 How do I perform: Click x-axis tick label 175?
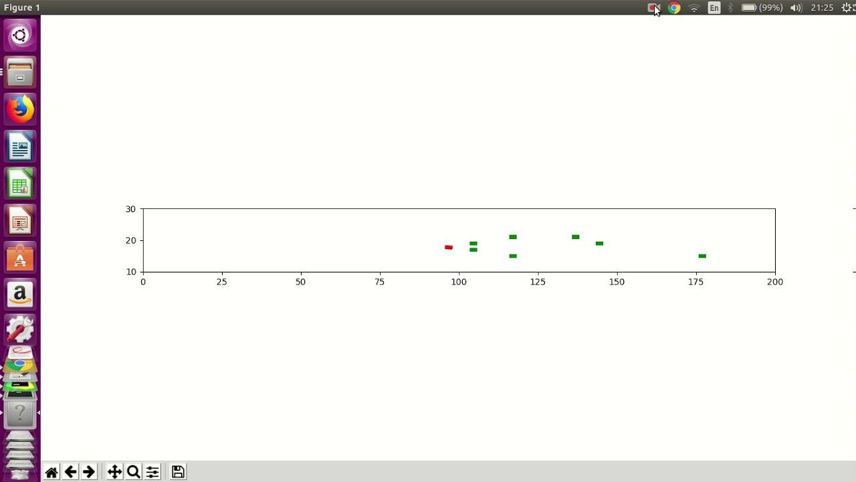tap(695, 282)
